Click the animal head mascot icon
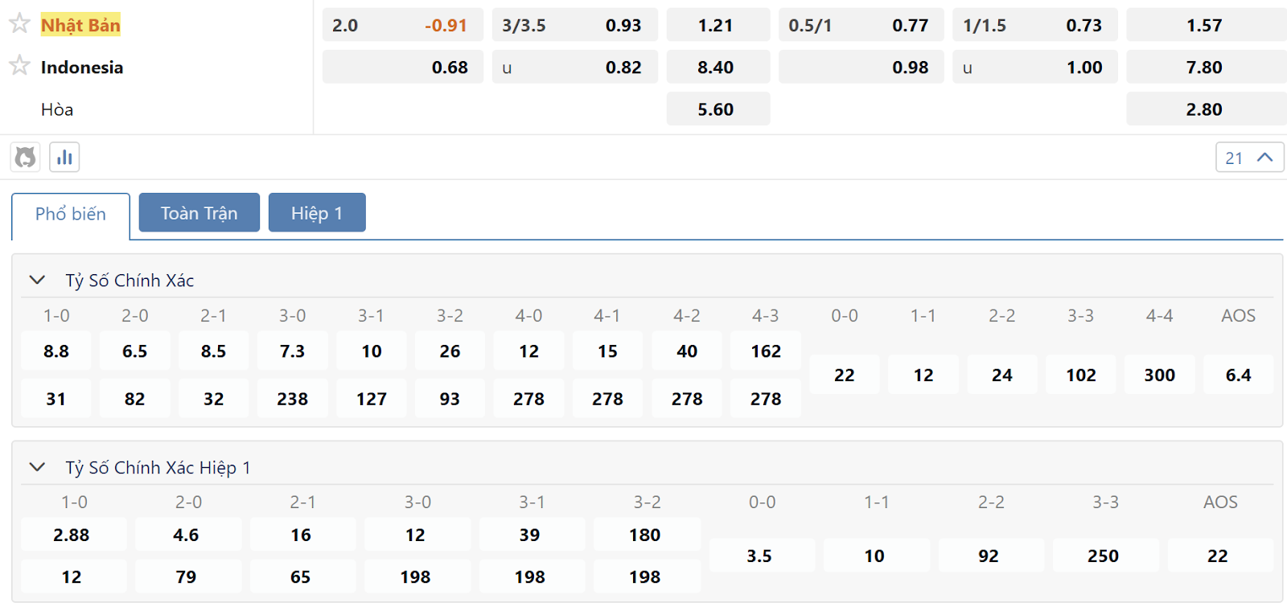Image resolution: width=1287 pixels, height=607 pixels. click(26, 157)
